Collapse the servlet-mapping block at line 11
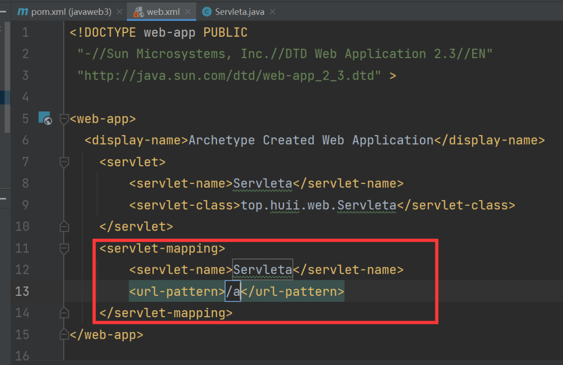 [x=64, y=249]
